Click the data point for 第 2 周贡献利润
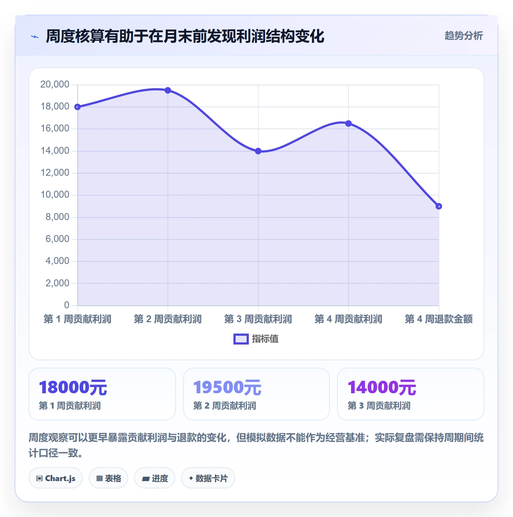The height and width of the screenshot is (517, 513). [x=168, y=90]
